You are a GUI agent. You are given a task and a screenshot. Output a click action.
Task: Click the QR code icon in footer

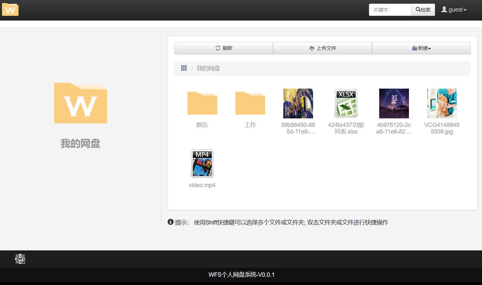pos(20,259)
